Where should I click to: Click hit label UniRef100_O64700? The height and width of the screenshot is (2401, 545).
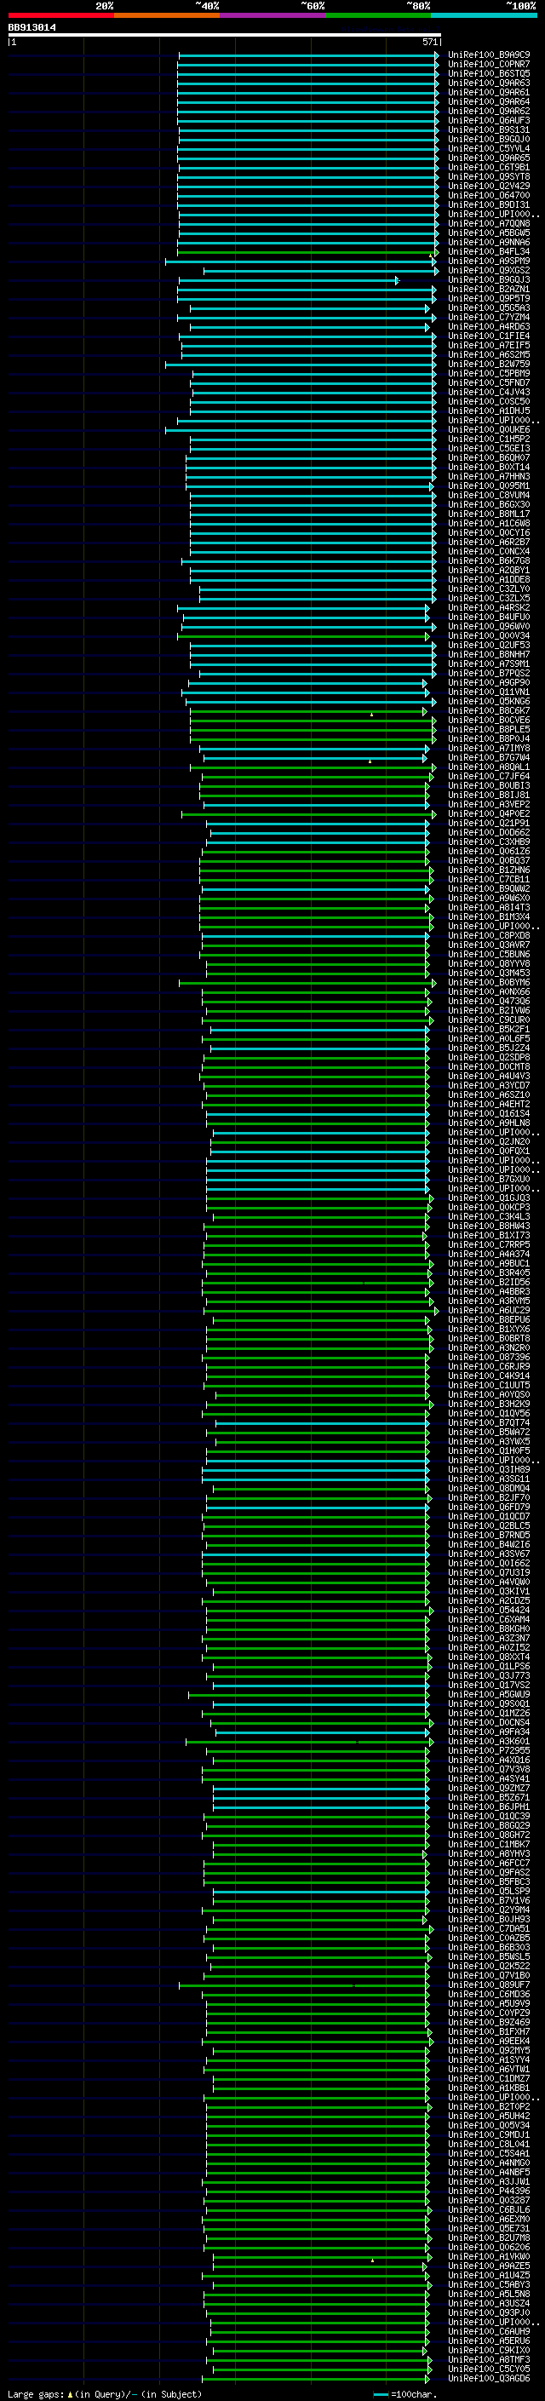[488, 195]
